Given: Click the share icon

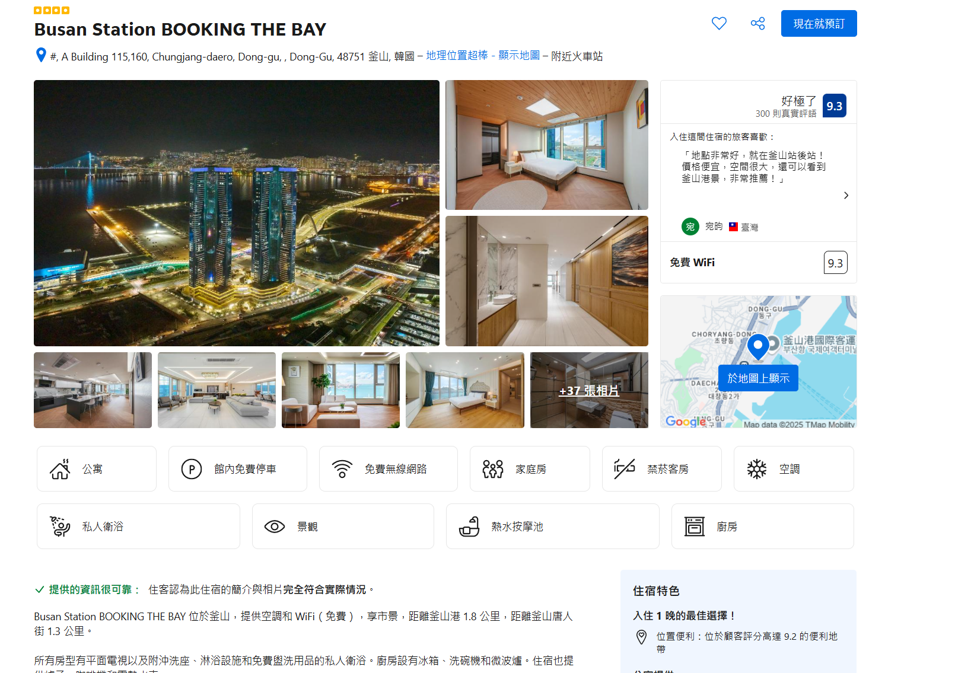Looking at the screenshot, I should (757, 24).
